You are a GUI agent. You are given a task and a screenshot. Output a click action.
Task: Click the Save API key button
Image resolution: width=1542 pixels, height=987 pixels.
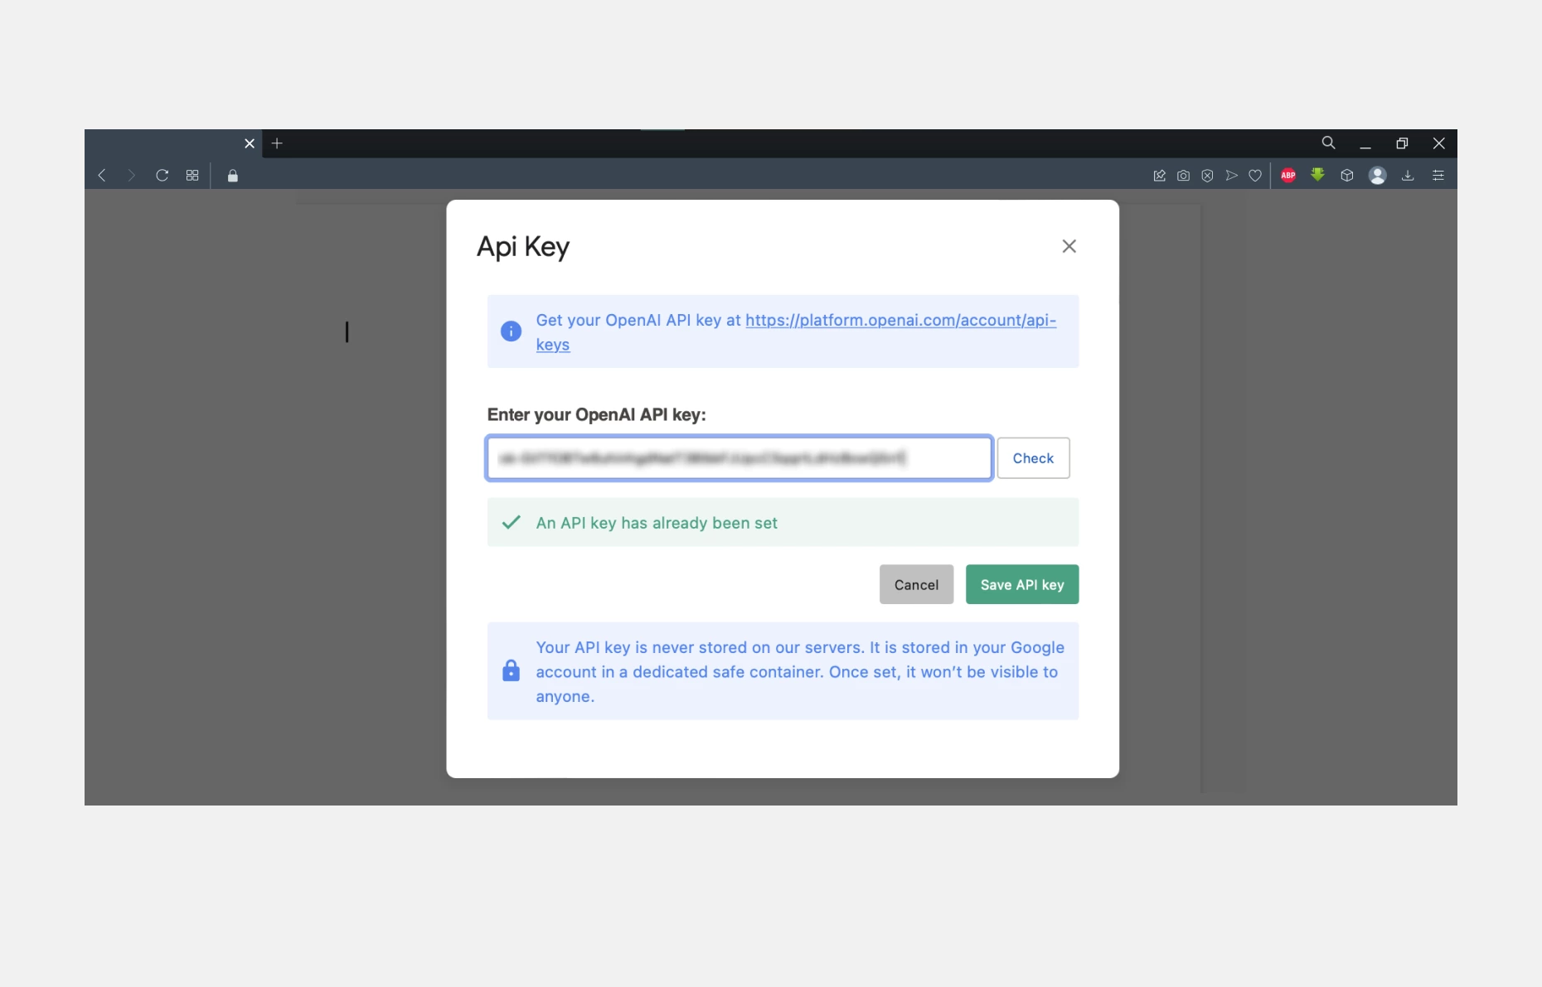click(x=1021, y=585)
